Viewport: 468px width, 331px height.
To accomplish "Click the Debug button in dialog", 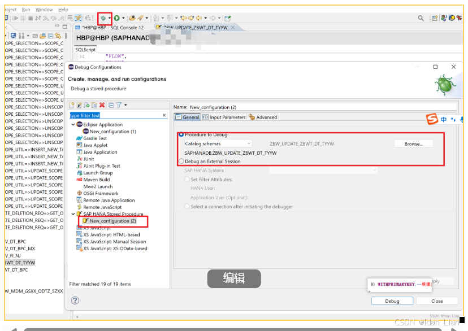I will click(392, 301).
